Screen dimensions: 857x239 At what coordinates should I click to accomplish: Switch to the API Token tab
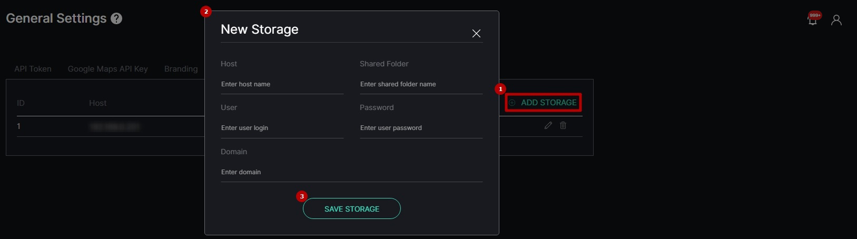pos(33,69)
